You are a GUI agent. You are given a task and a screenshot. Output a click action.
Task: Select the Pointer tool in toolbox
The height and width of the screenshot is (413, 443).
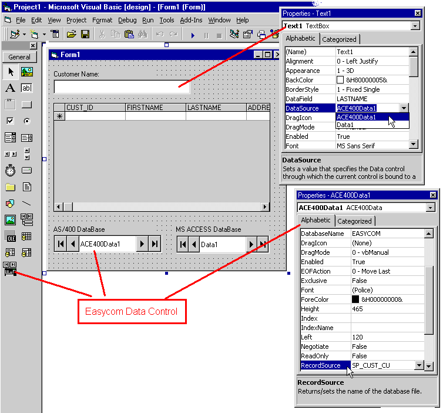[x=10, y=72]
